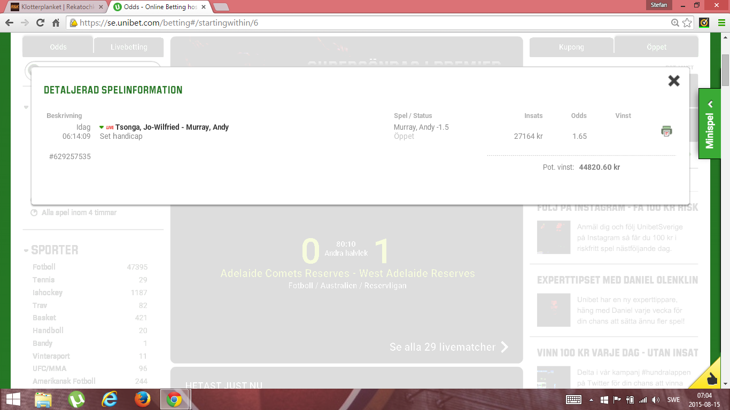Open Fotboll sport category
730x410 pixels.
coord(44,267)
